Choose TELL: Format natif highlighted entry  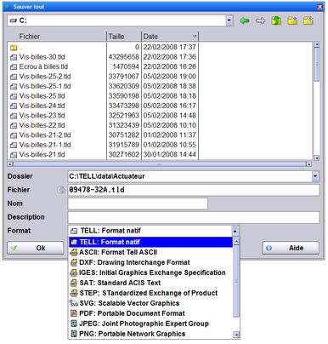[x=151, y=242]
